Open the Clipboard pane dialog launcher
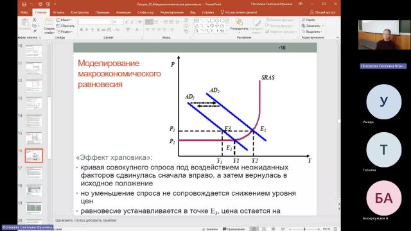This screenshot has height=231, width=411. pyautogui.click(x=40, y=38)
